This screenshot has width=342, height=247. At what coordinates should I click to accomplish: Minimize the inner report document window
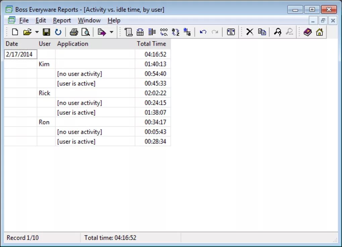coord(313,21)
